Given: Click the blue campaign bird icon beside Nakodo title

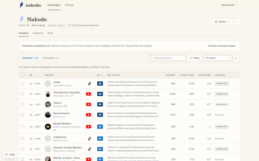Looking at the screenshot, I should tap(22, 19).
